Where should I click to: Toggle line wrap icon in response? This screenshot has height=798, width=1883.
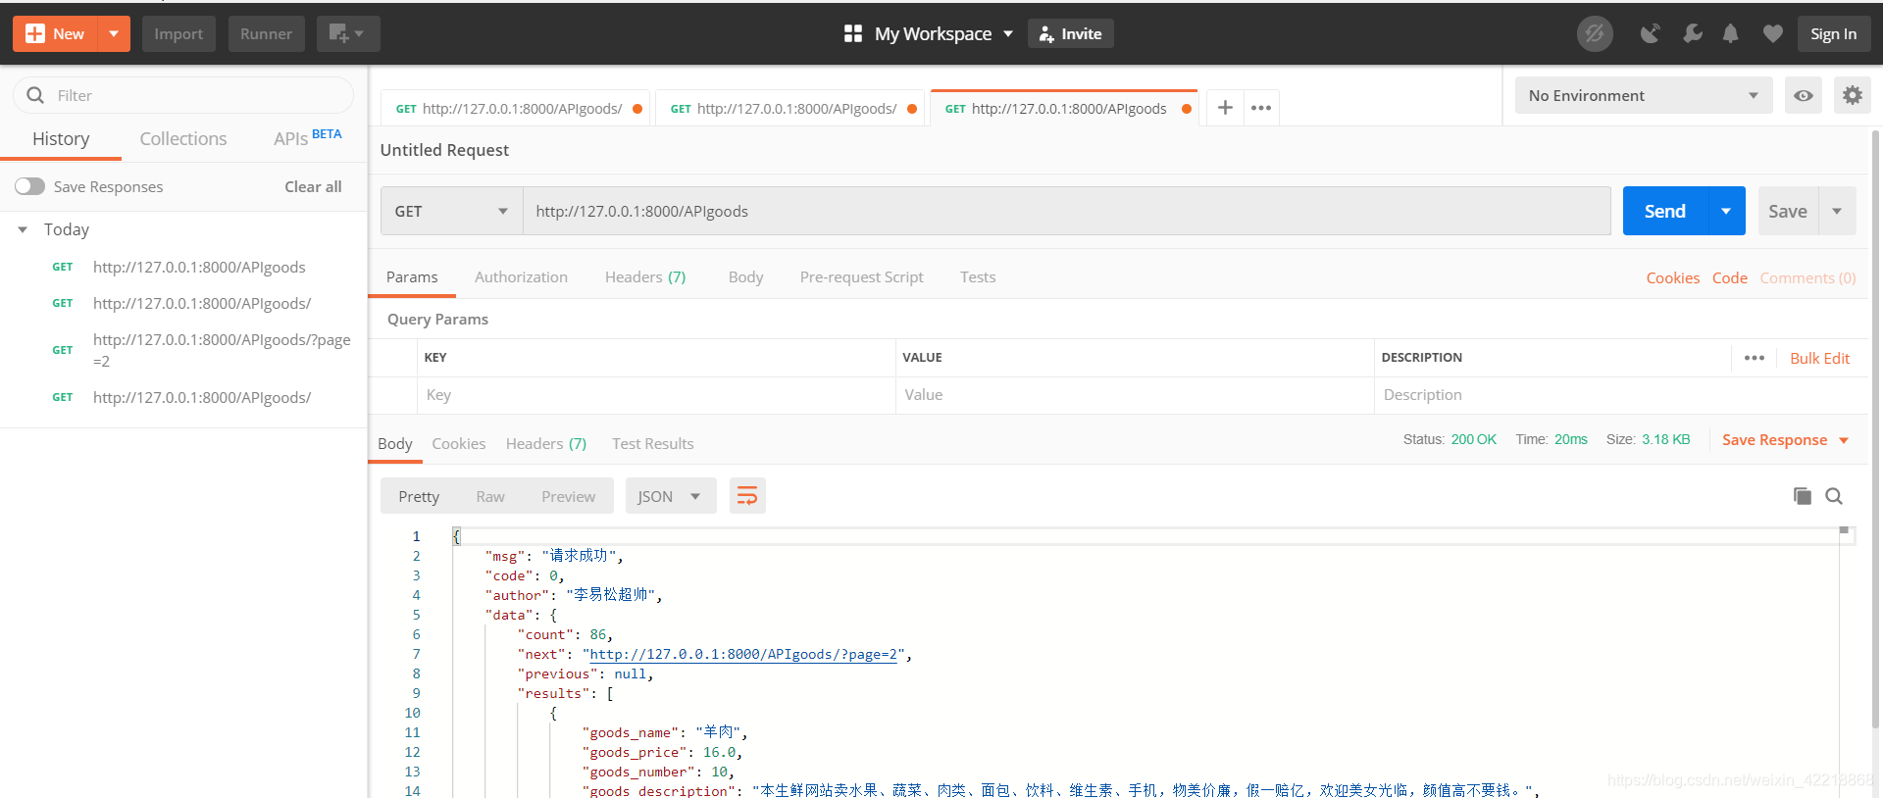tap(747, 496)
